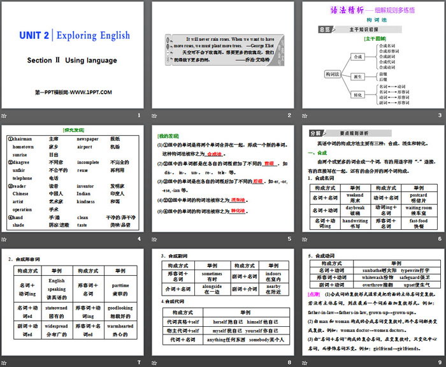Viewport: 446px width, 367px height.
Task: Click the animation star icon under slide 4
Action: [5, 239]
